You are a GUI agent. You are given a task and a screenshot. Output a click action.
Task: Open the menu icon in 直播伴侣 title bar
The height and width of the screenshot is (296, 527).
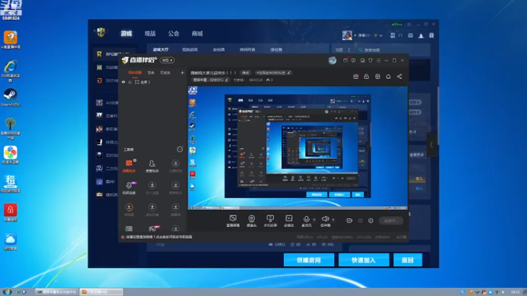pyautogui.click(x=378, y=61)
